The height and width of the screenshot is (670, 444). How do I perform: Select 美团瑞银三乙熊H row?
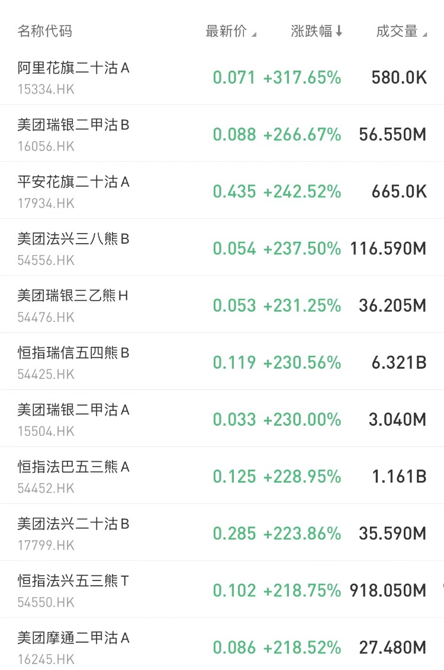[74, 305]
